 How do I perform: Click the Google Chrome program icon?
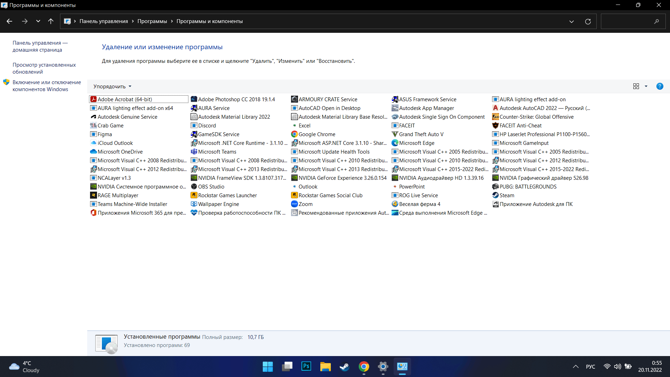(295, 134)
